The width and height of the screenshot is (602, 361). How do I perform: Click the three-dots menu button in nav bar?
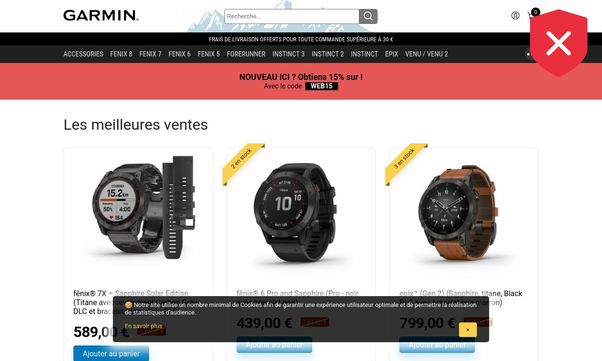click(528, 54)
